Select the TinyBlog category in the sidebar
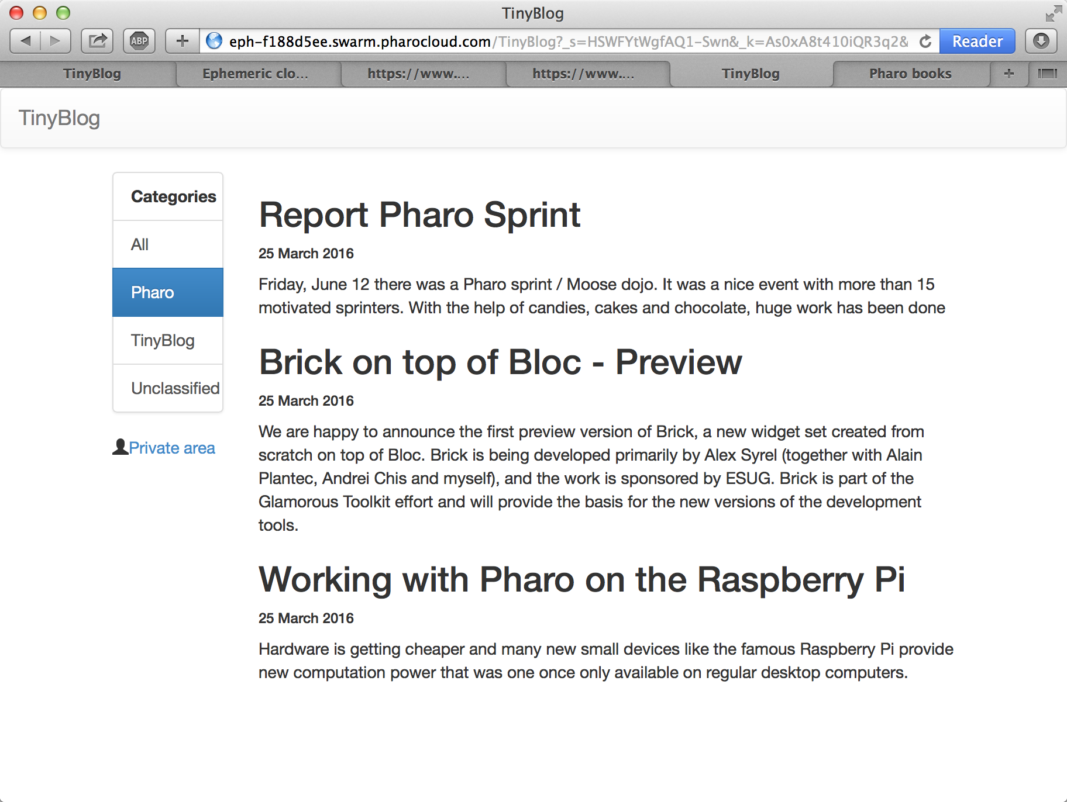 pyautogui.click(x=168, y=340)
